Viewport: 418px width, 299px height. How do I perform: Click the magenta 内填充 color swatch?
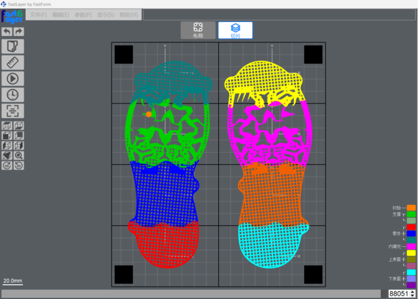point(411,247)
